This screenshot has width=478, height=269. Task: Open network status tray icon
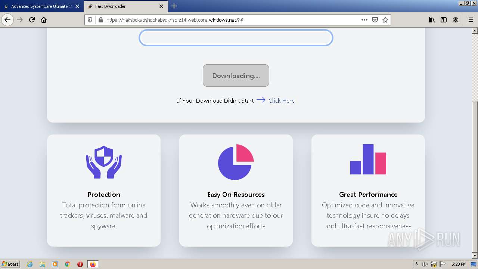434,264
